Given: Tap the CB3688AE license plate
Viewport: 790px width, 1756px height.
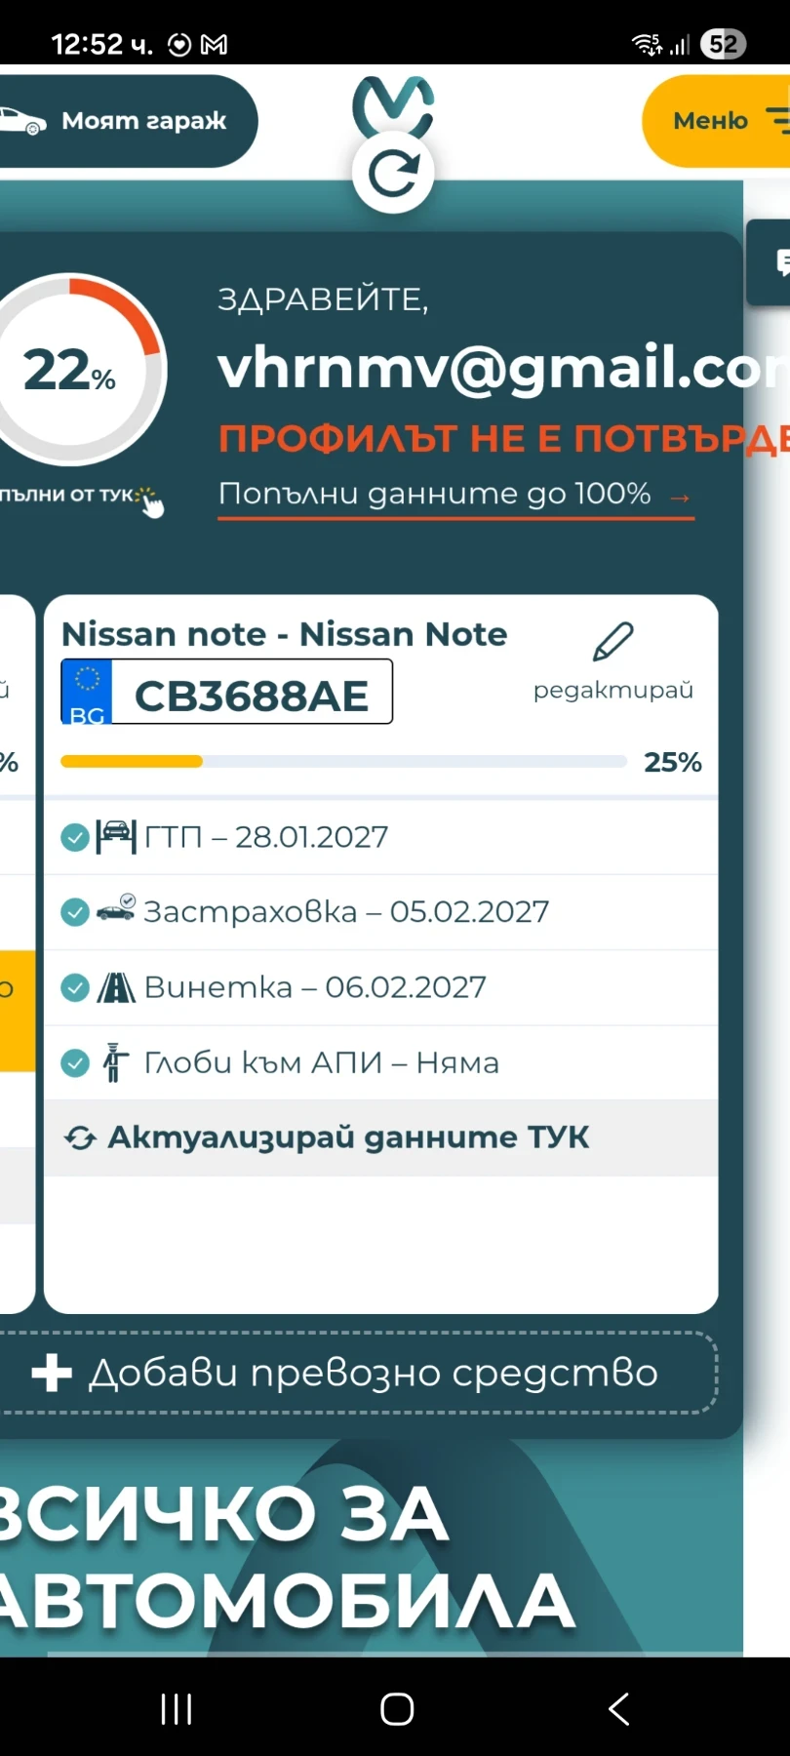Looking at the screenshot, I should (x=227, y=692).
